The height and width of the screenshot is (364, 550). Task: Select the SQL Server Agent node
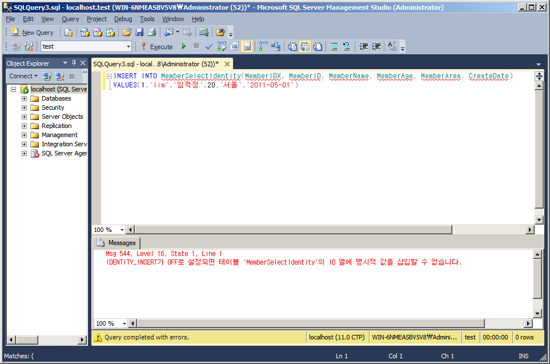tap(59, 153)
